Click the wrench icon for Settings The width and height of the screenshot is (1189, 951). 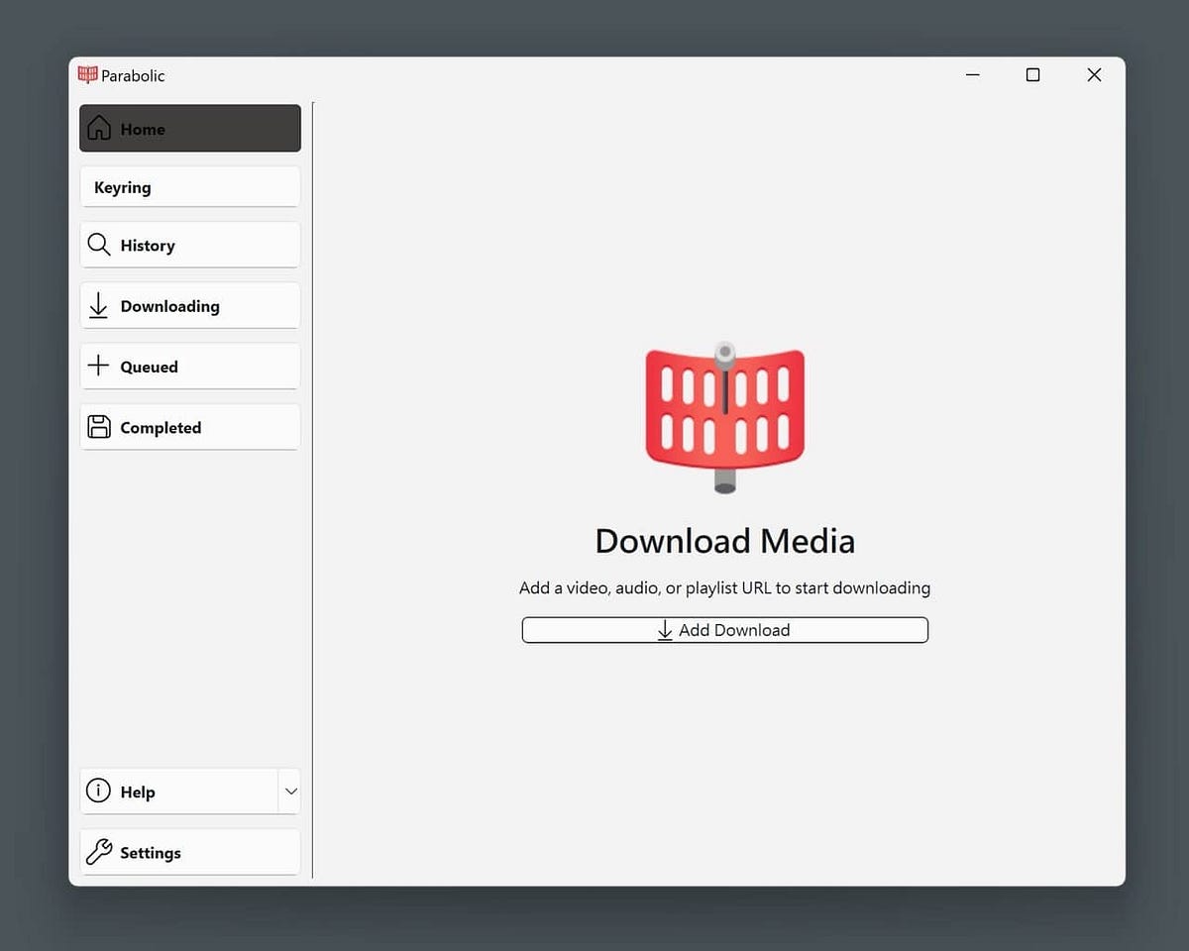pyautogui.click(x=99, y=852)
